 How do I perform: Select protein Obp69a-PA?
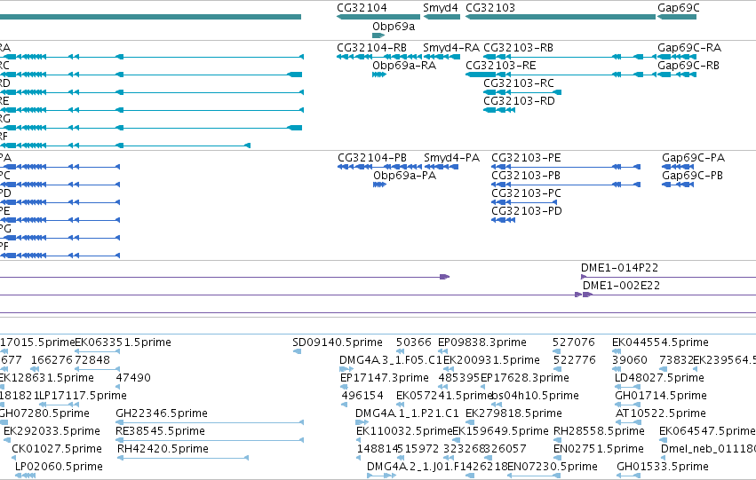coord(379,185)
